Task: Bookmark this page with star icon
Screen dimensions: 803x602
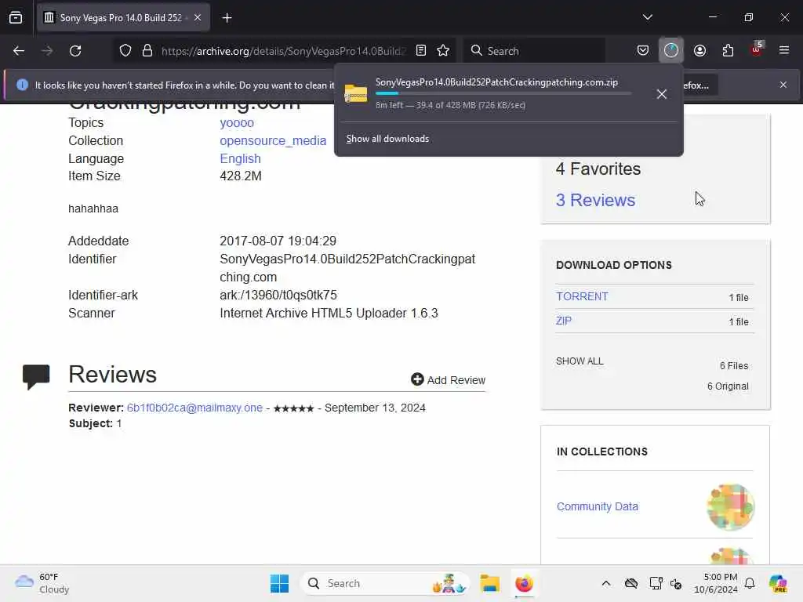Action: click(443, 50)
